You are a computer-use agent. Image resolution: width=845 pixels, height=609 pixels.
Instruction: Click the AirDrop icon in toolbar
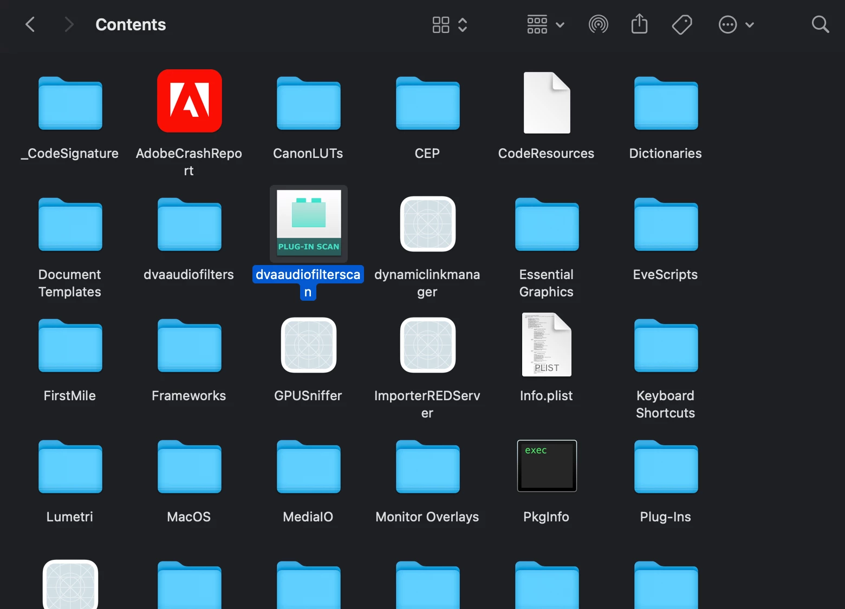pyautogui.click(x=598, y=24)
